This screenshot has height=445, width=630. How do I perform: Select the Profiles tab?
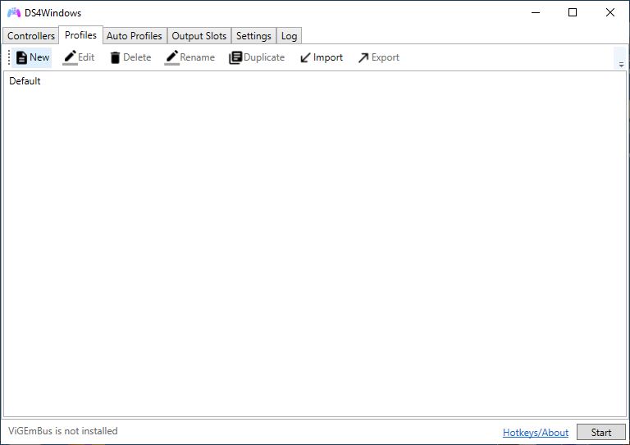[x=80, y=35]
